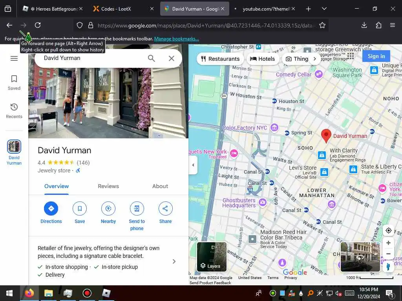Clear the David Yurman search box
The height and width of the screenshot is (301, 402).
pyautogui.click(x=172, y=58)
